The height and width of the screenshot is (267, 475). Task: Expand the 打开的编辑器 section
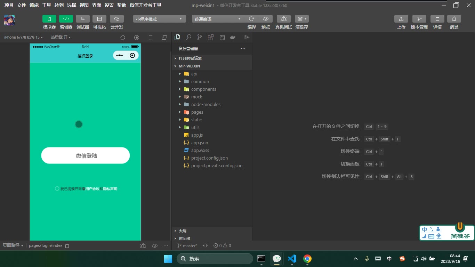coord(212,58)
